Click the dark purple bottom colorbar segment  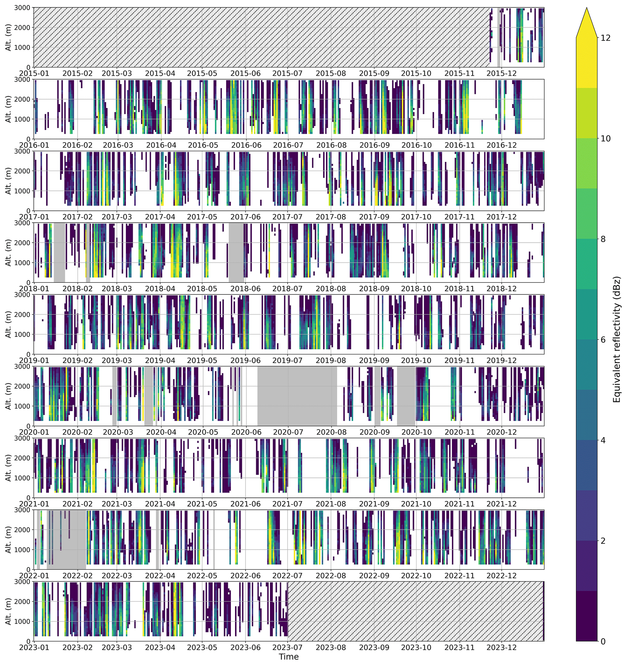(x=586, y=616)
